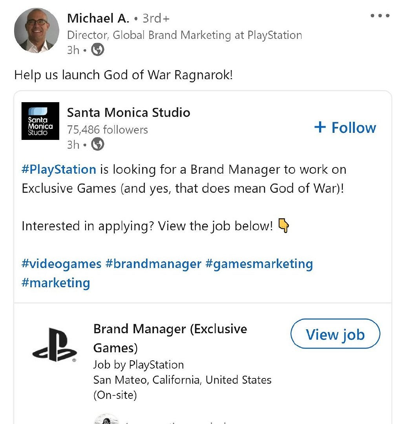Open the #gamesmarketing hashtag
This screenshot has width=402, height=424.
click(x=259, y=264)
